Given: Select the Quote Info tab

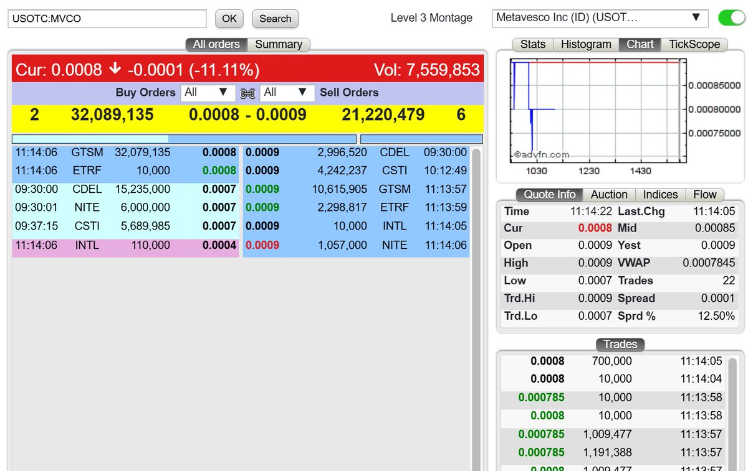Looking at the screenshot, I should pyautogui.click(x=549, y=195).
